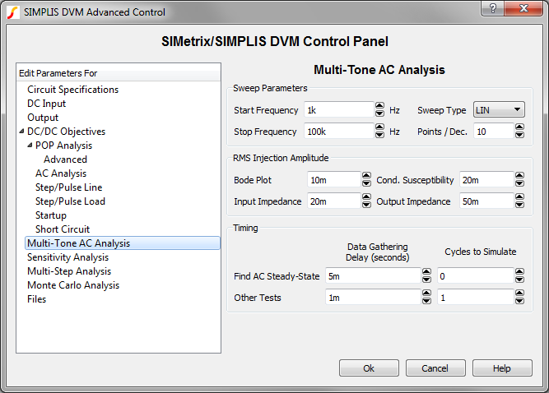Click the Cond. Susceptibility spinner arrows
Image resolution: width=549 pixels, height=393 pixels.
519,180
